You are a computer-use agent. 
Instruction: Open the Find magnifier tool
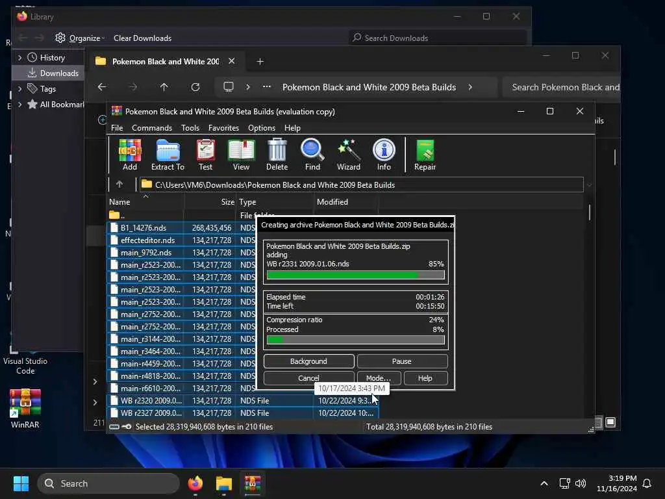tap(312, 155)
